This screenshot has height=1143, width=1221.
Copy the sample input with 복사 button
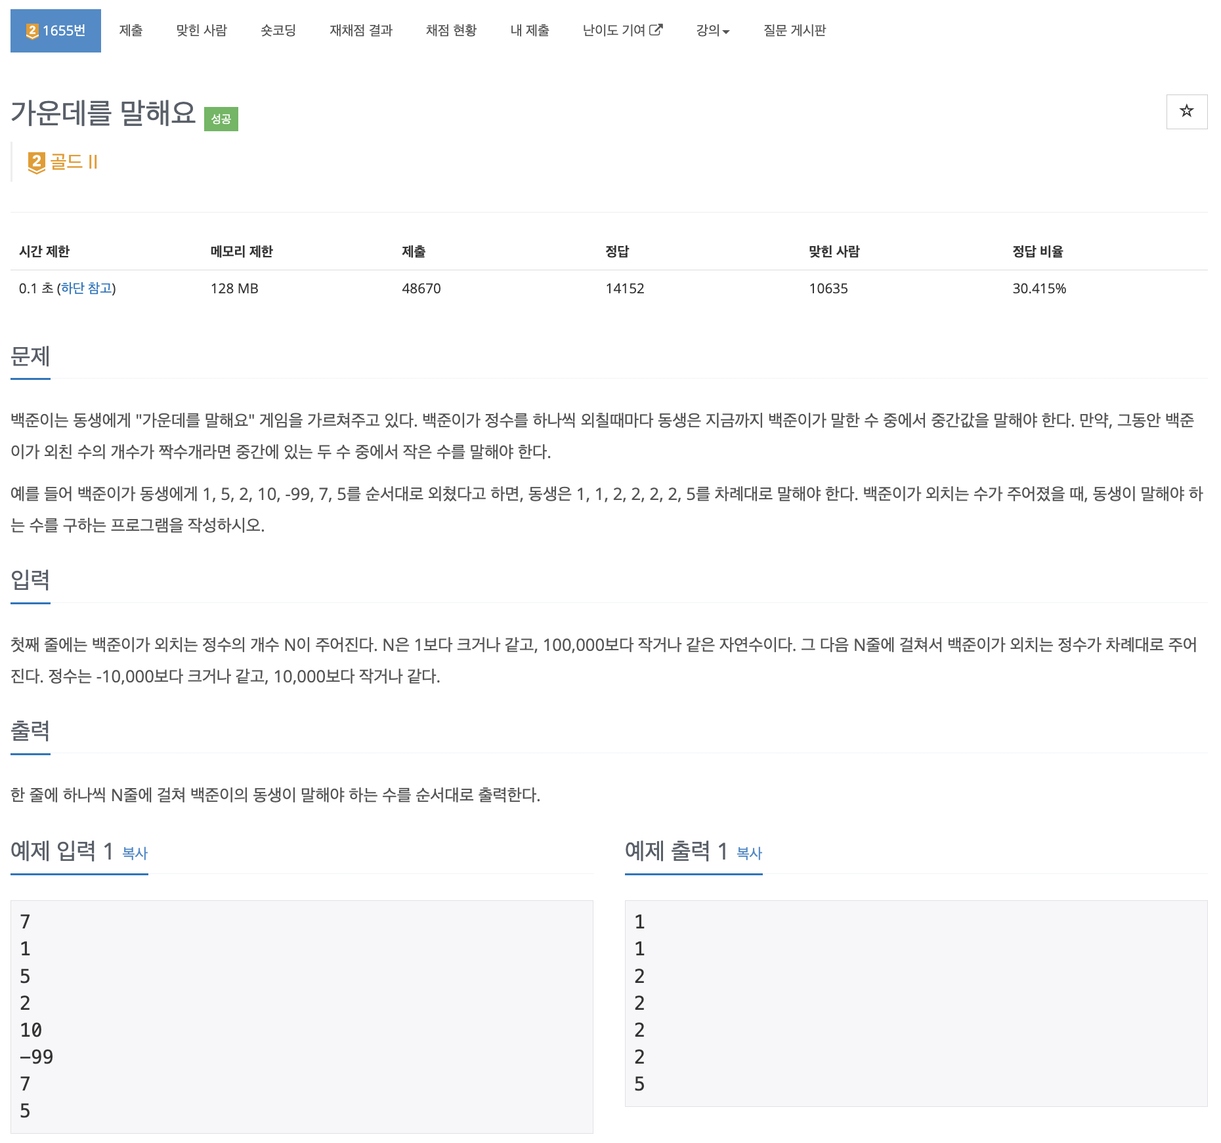tap(134, 854)
